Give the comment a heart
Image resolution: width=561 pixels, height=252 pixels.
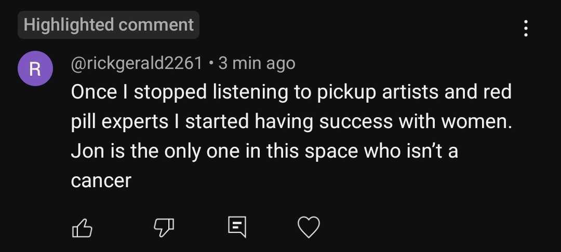point(309,227)
